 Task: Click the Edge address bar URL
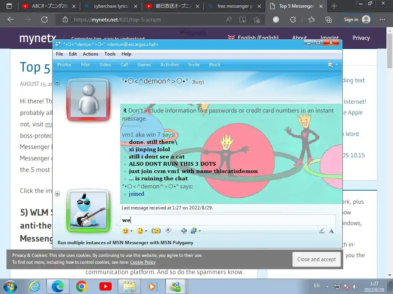pyautogui.click(x=117, y=20)
